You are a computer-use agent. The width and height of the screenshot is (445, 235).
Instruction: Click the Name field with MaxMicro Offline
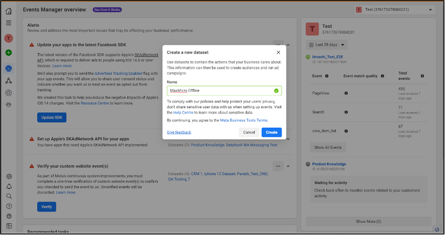224,91
